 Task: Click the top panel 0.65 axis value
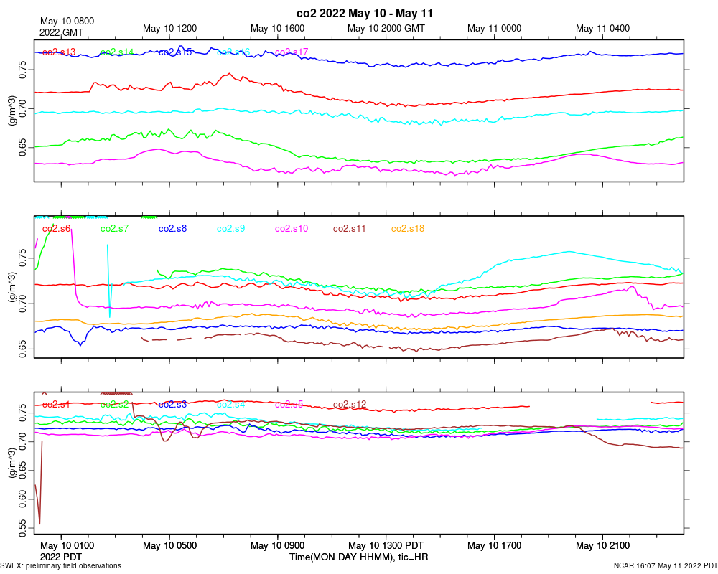pos(22,147)
